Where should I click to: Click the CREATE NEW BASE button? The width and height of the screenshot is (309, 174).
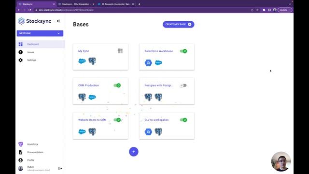[x=178, y=25]
